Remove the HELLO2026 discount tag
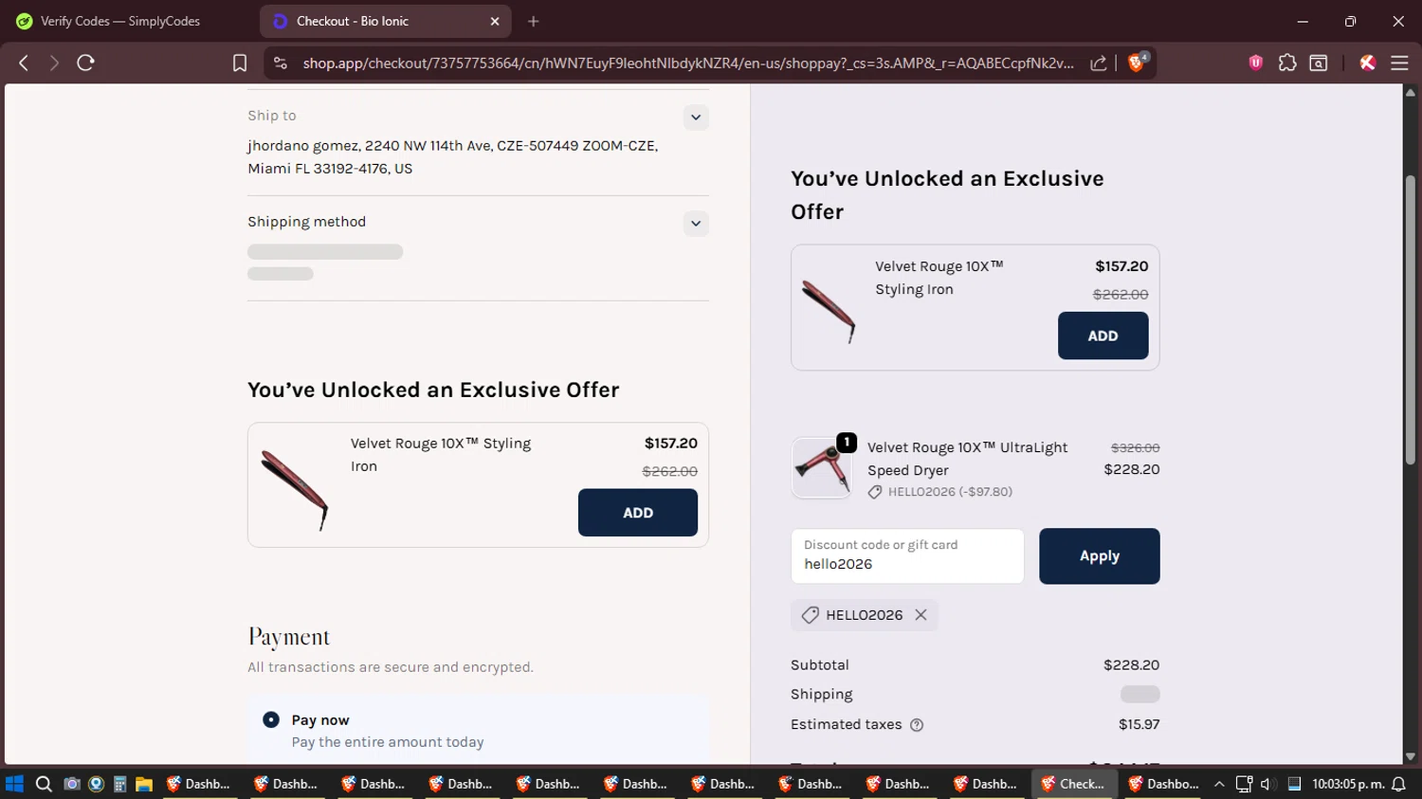The width and height of the screenshot is (1422, 799). tap(921, 615)
